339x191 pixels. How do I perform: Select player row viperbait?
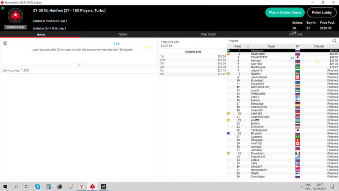click(283, 147)
